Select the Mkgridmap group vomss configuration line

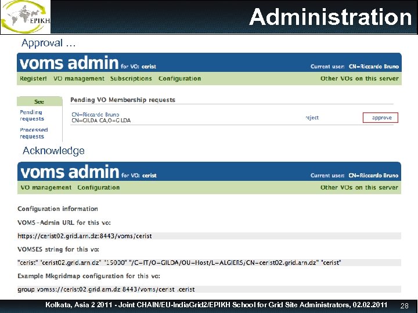[x=209, y=289]
